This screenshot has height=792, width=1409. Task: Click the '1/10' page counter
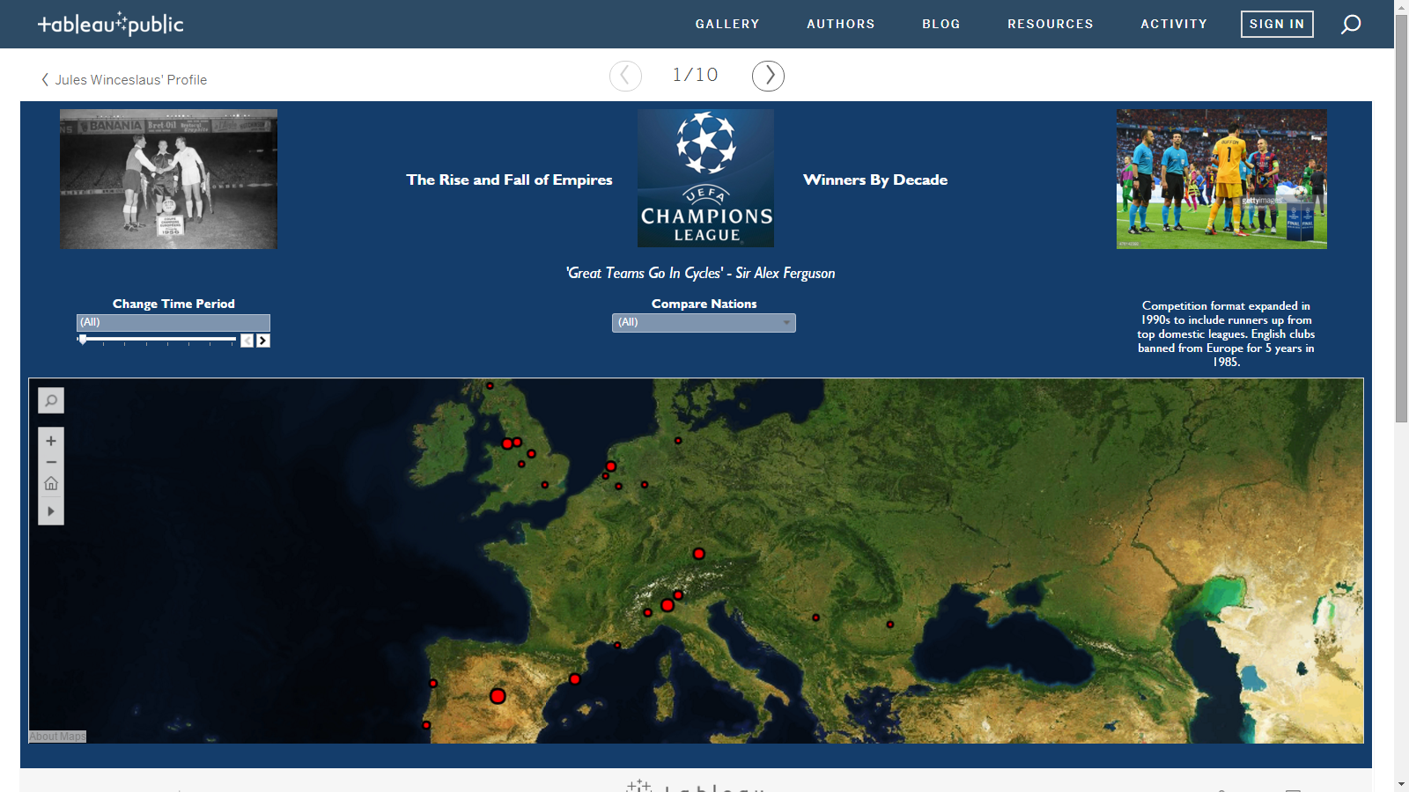click(696, 75)
